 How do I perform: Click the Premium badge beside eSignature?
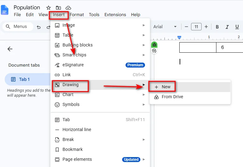135,65
